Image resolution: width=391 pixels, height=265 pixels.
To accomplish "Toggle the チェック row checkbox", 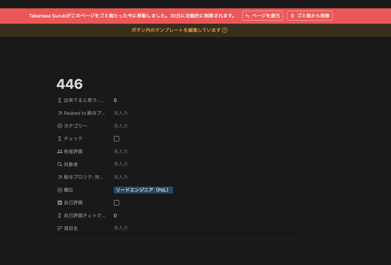I will tap(116, 139).
